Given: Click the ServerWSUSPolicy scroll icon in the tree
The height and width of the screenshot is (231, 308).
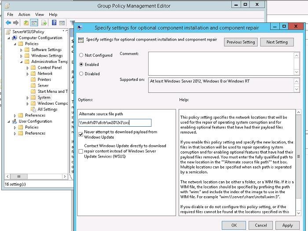Looking at the screenshot, I should (x=8, y=32).
